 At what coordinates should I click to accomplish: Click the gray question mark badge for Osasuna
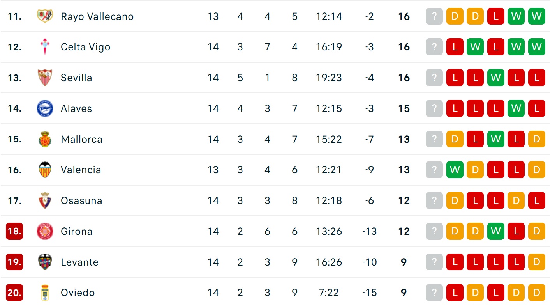click(x=434, y=200)
